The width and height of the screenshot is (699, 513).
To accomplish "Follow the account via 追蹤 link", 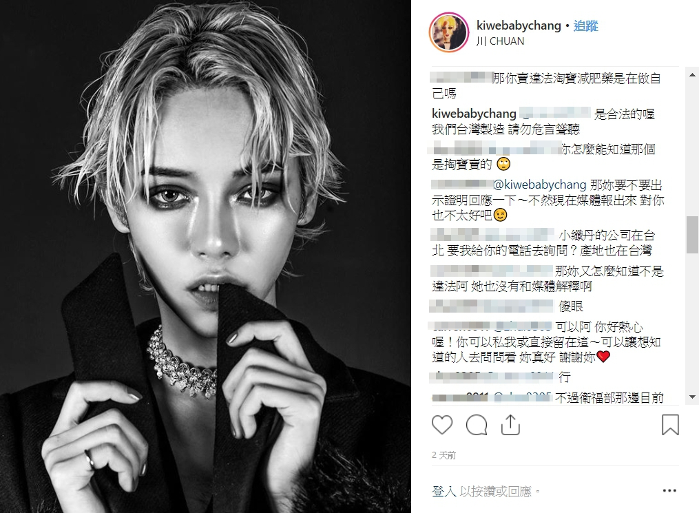I will point(585,26).
